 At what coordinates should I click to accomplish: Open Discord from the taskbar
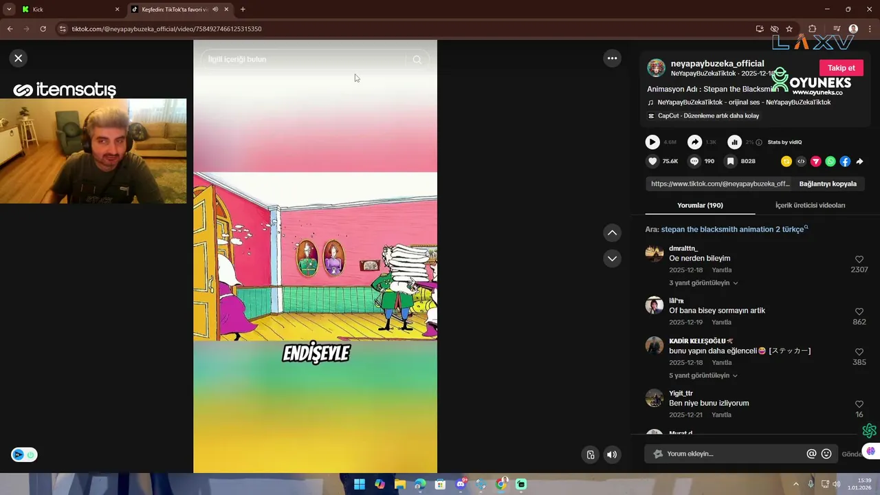[x=461, y=485]
